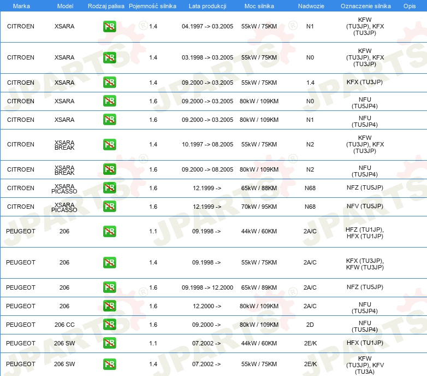This screenshot has width=427, height=376.
Task: Click the fuel icon for Peugeot 206 SW 1.1
Action: (x=109, y=343)
